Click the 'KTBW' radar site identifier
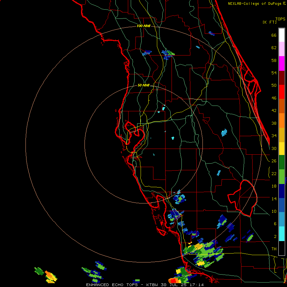Viewport: 287px width, 287px height. pos(152,285)
